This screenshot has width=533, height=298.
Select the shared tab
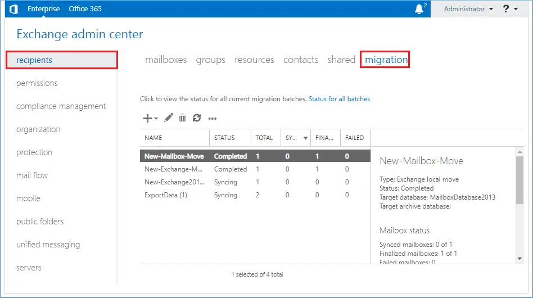point(341,60)
